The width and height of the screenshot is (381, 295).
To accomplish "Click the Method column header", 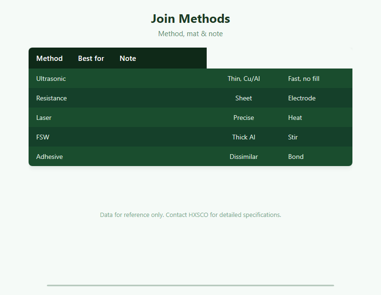I will coord(50,58).
